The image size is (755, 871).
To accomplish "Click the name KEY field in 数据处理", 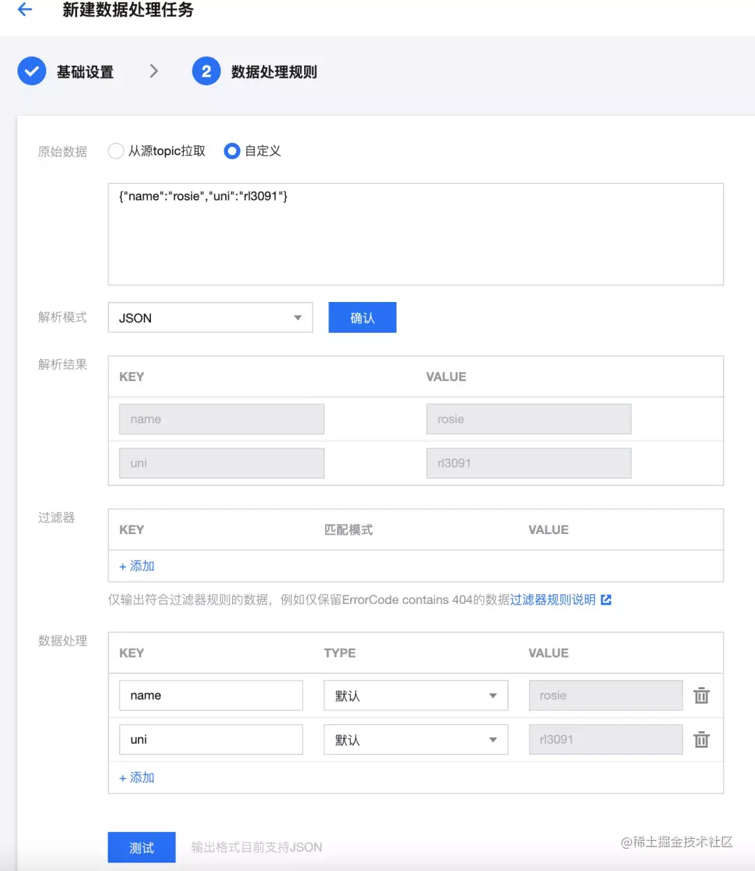I will pos(210,696).
